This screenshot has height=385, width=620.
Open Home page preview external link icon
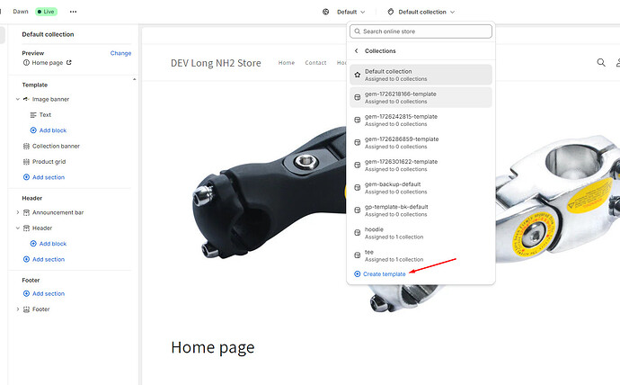[x=69, y=63]
